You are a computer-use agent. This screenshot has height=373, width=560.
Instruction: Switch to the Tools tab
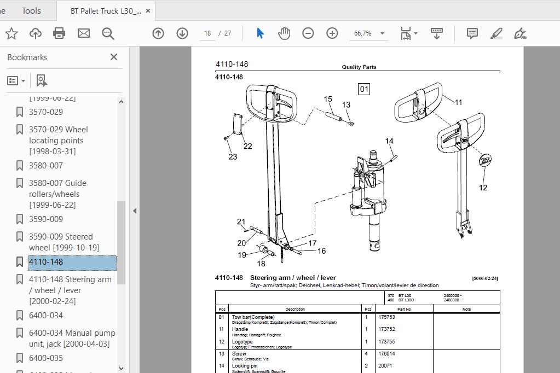coord(31,11)
